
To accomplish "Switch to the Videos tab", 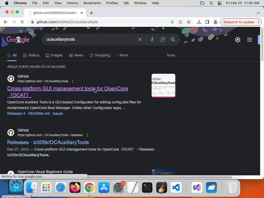I will click(31, 55).
